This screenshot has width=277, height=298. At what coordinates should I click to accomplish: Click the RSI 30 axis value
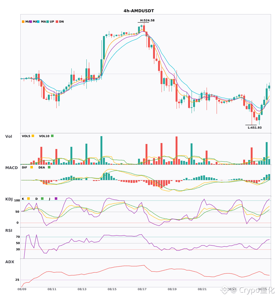click(x=18, y=249)
